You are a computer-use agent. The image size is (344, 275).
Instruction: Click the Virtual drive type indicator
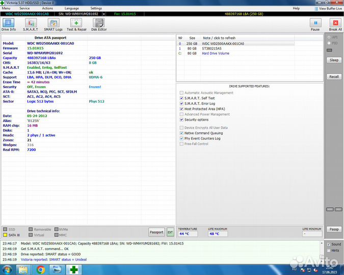[x=31, y=235]
